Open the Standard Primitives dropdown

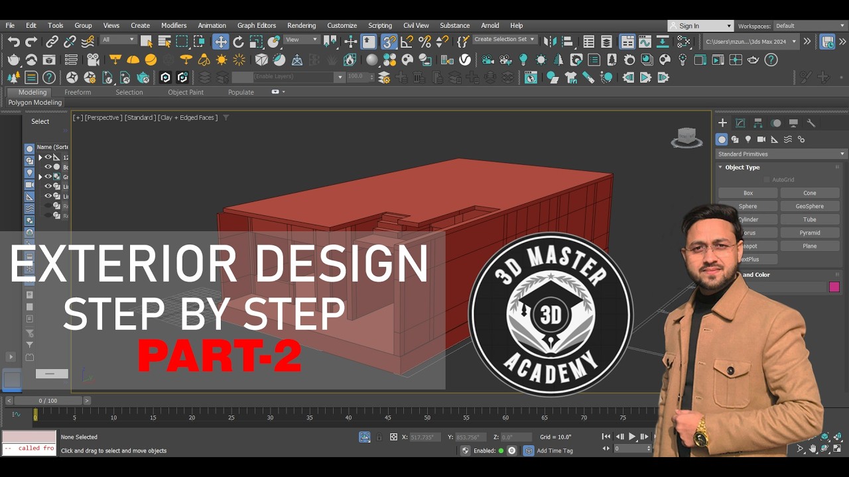click(781, 154)
